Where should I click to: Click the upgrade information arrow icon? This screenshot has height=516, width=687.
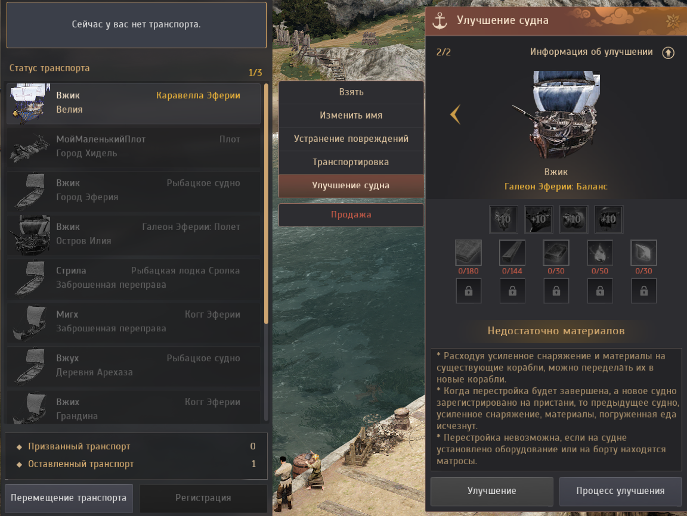[668, 53]
